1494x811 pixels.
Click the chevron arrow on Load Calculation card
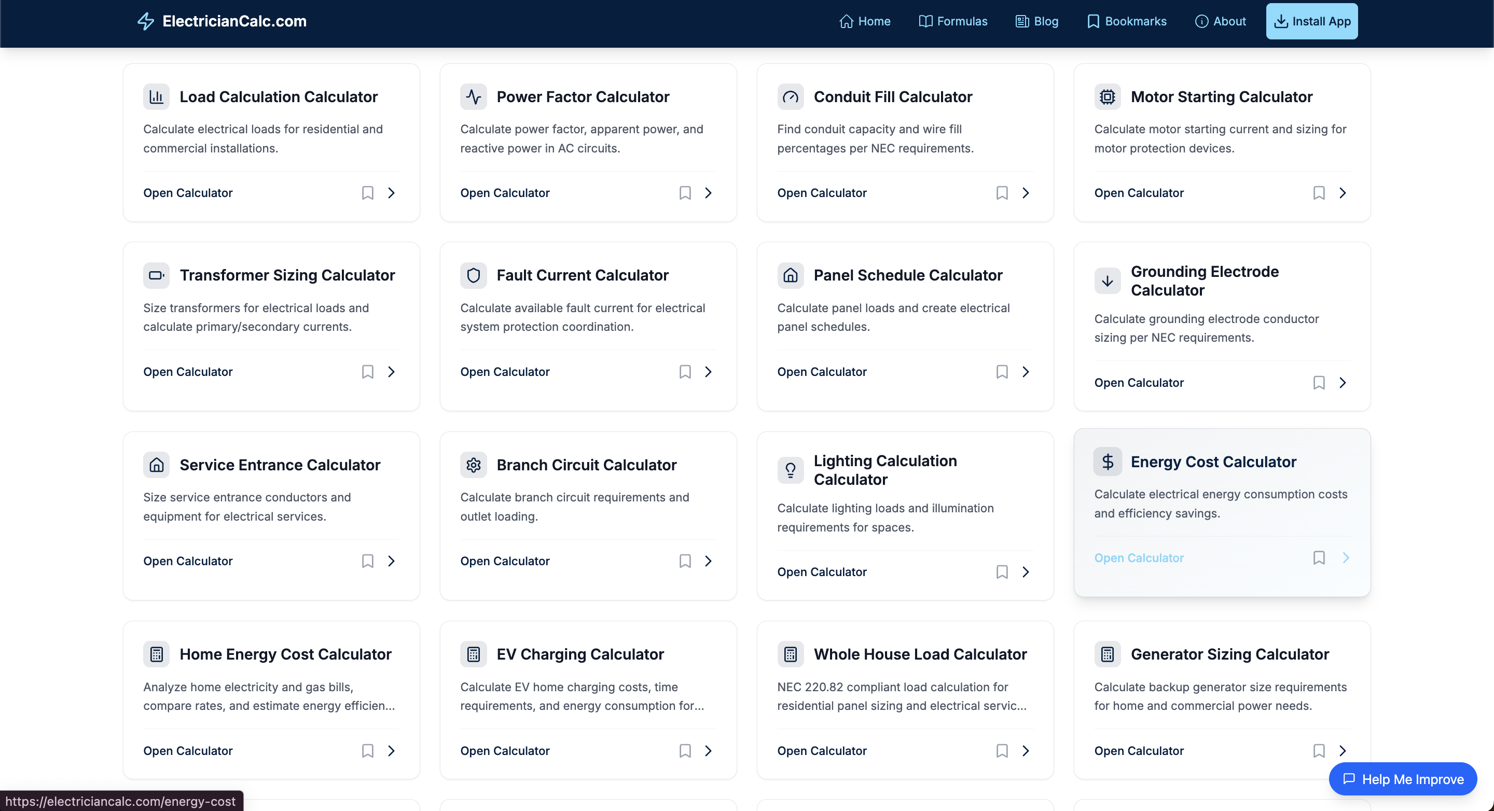coord(392,193)
